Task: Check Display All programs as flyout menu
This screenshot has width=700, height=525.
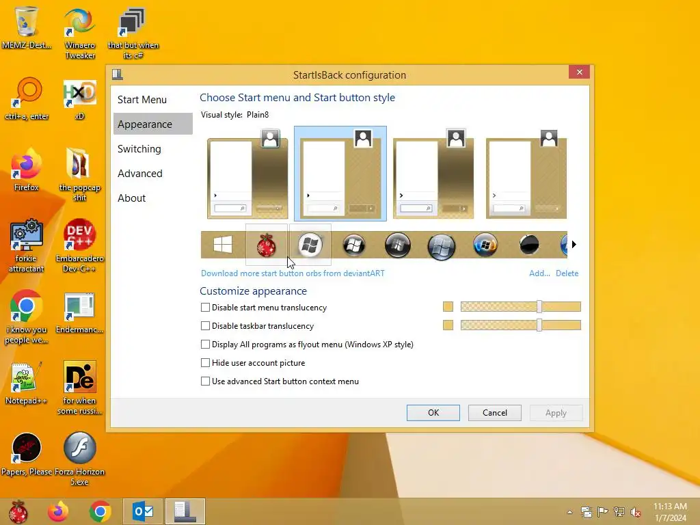Action: tap(205, 345)
